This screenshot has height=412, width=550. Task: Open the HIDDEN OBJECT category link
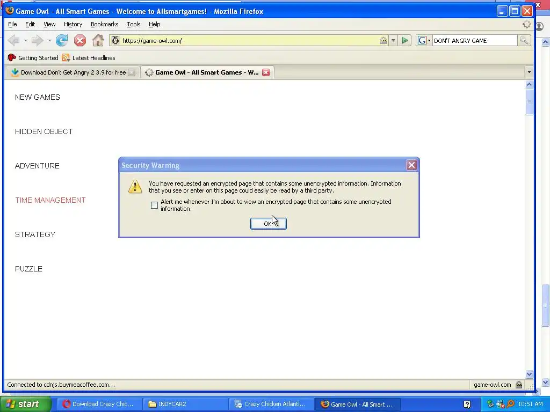pyautogui.click(x=44, y=131)
